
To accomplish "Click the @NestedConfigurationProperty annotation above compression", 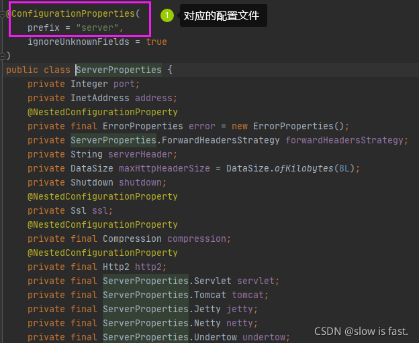I will click(103, 224).
